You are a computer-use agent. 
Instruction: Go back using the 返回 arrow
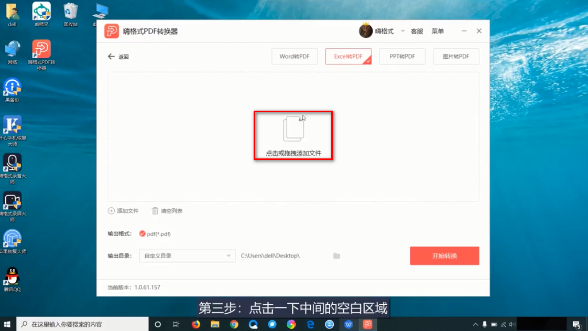tap(111, 57)
